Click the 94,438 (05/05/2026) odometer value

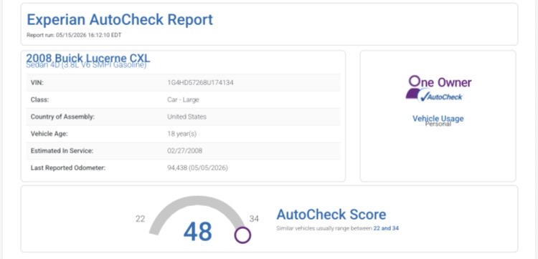point(198,168)
